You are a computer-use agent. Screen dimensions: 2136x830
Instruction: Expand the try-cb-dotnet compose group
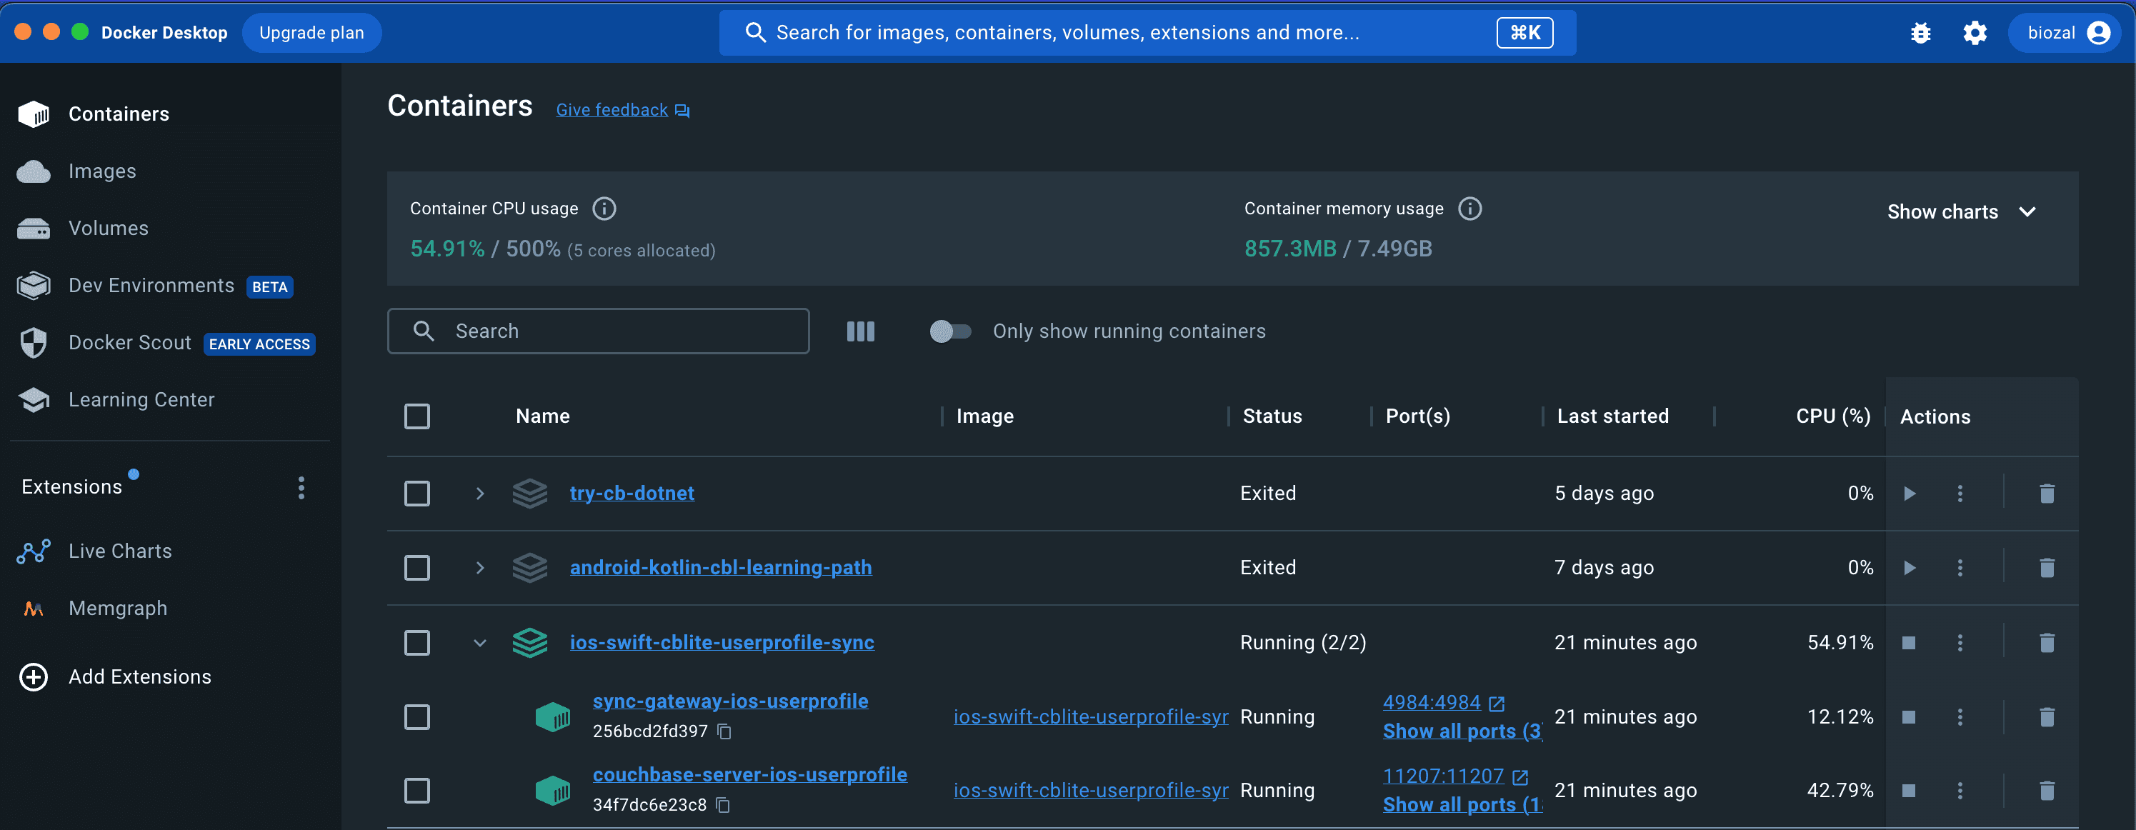click(479, 494)
